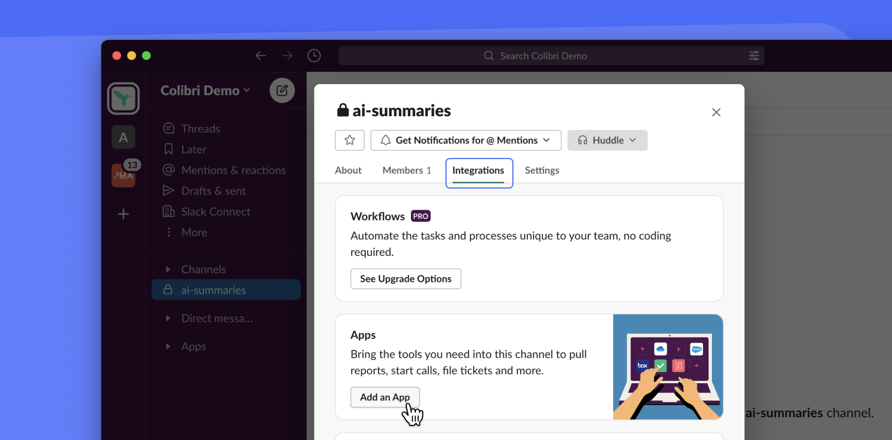Click the ai-summaries dialog title

click(401, 111)
